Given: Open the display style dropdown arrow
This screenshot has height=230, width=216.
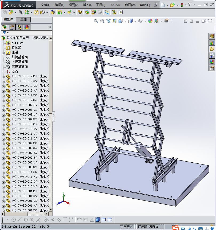Looking at the screenshot, I should point(135,21).
